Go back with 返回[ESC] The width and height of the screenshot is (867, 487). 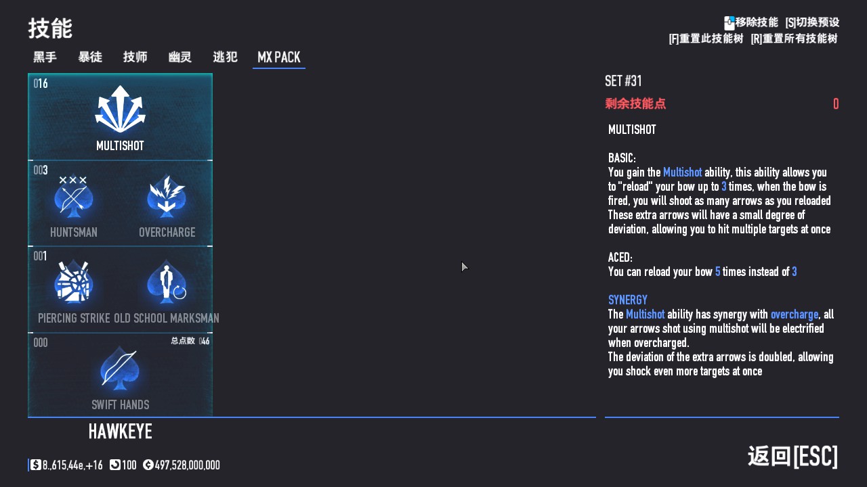793,457
